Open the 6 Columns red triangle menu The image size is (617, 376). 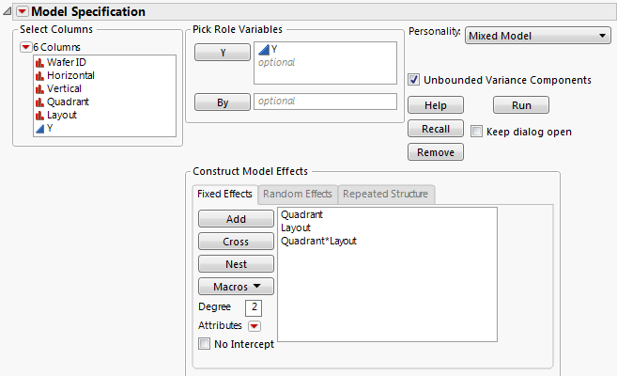click(x=26, y=46)
